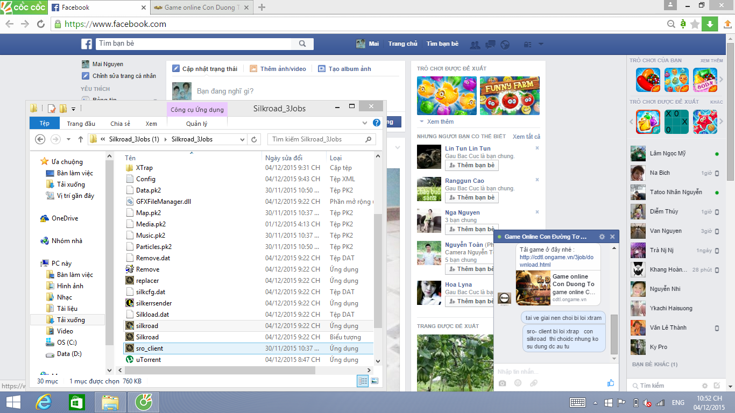Open the 'Xem' ribbon tab
The height and width of the screenshot is (413, 735).
click(151, 124)
